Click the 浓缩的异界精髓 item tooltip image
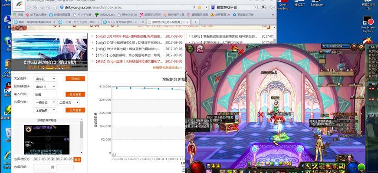Viewport: 378px width, 173px height. 46,140
